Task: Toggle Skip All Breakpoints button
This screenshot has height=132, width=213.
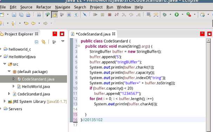Action: point(85,14)
